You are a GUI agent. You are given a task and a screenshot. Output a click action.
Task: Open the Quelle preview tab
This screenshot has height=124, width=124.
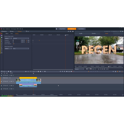(x=81, y=33)
